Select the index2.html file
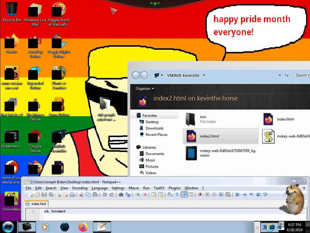The height and width of the screenshot is (233, 310). click(221, 136)
